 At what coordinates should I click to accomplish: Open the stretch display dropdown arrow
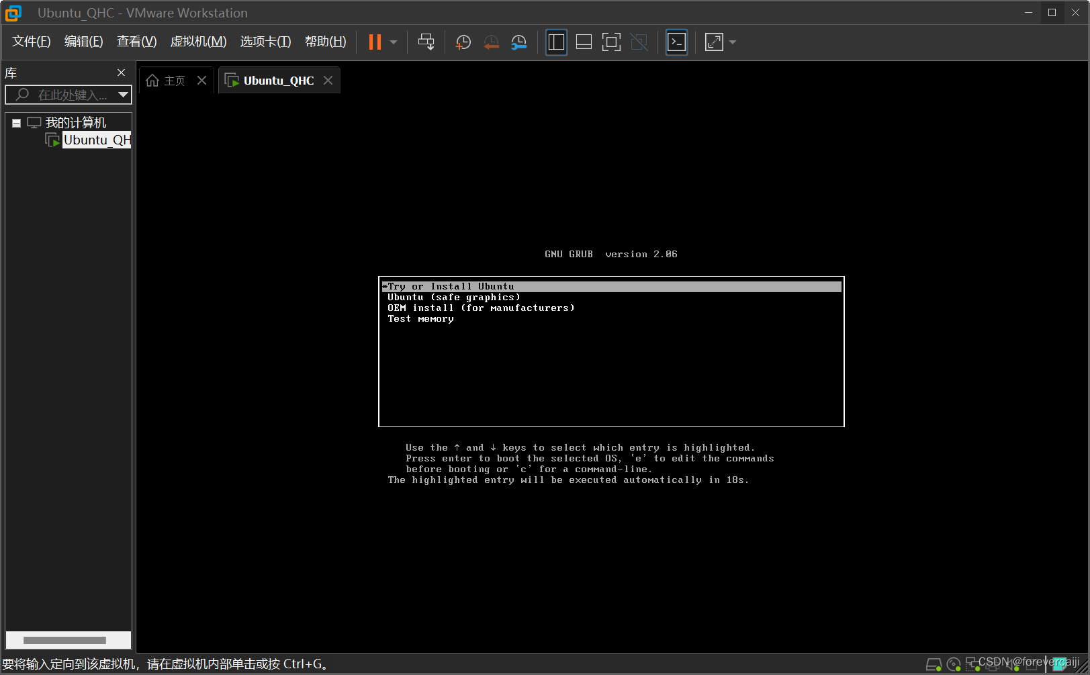click(x=733, y=42)
